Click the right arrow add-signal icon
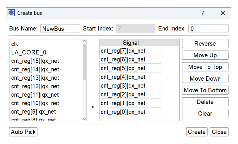 coord(93,107)
